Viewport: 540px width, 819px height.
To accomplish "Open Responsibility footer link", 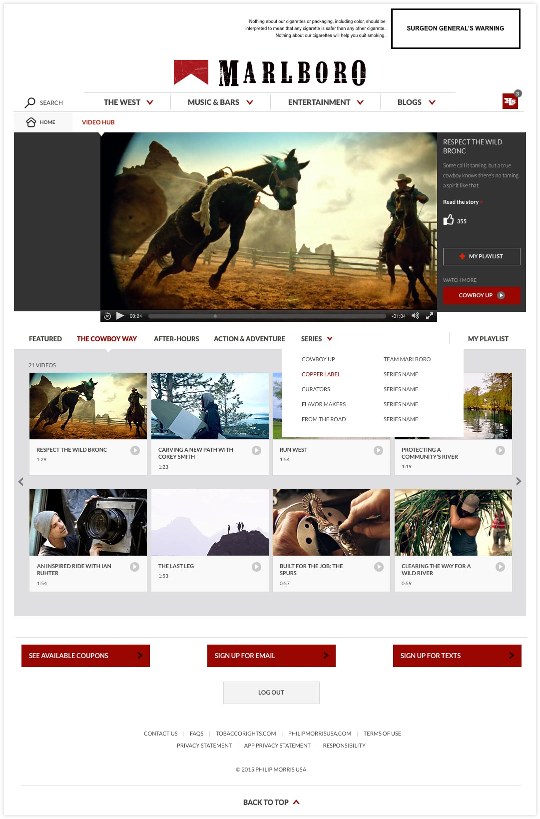I will click(344, 746).
